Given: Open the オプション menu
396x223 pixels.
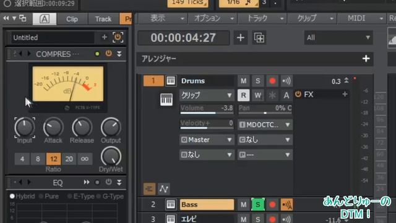Looking at the screenshot, I should pyautogui.click(x=212, y=18).
